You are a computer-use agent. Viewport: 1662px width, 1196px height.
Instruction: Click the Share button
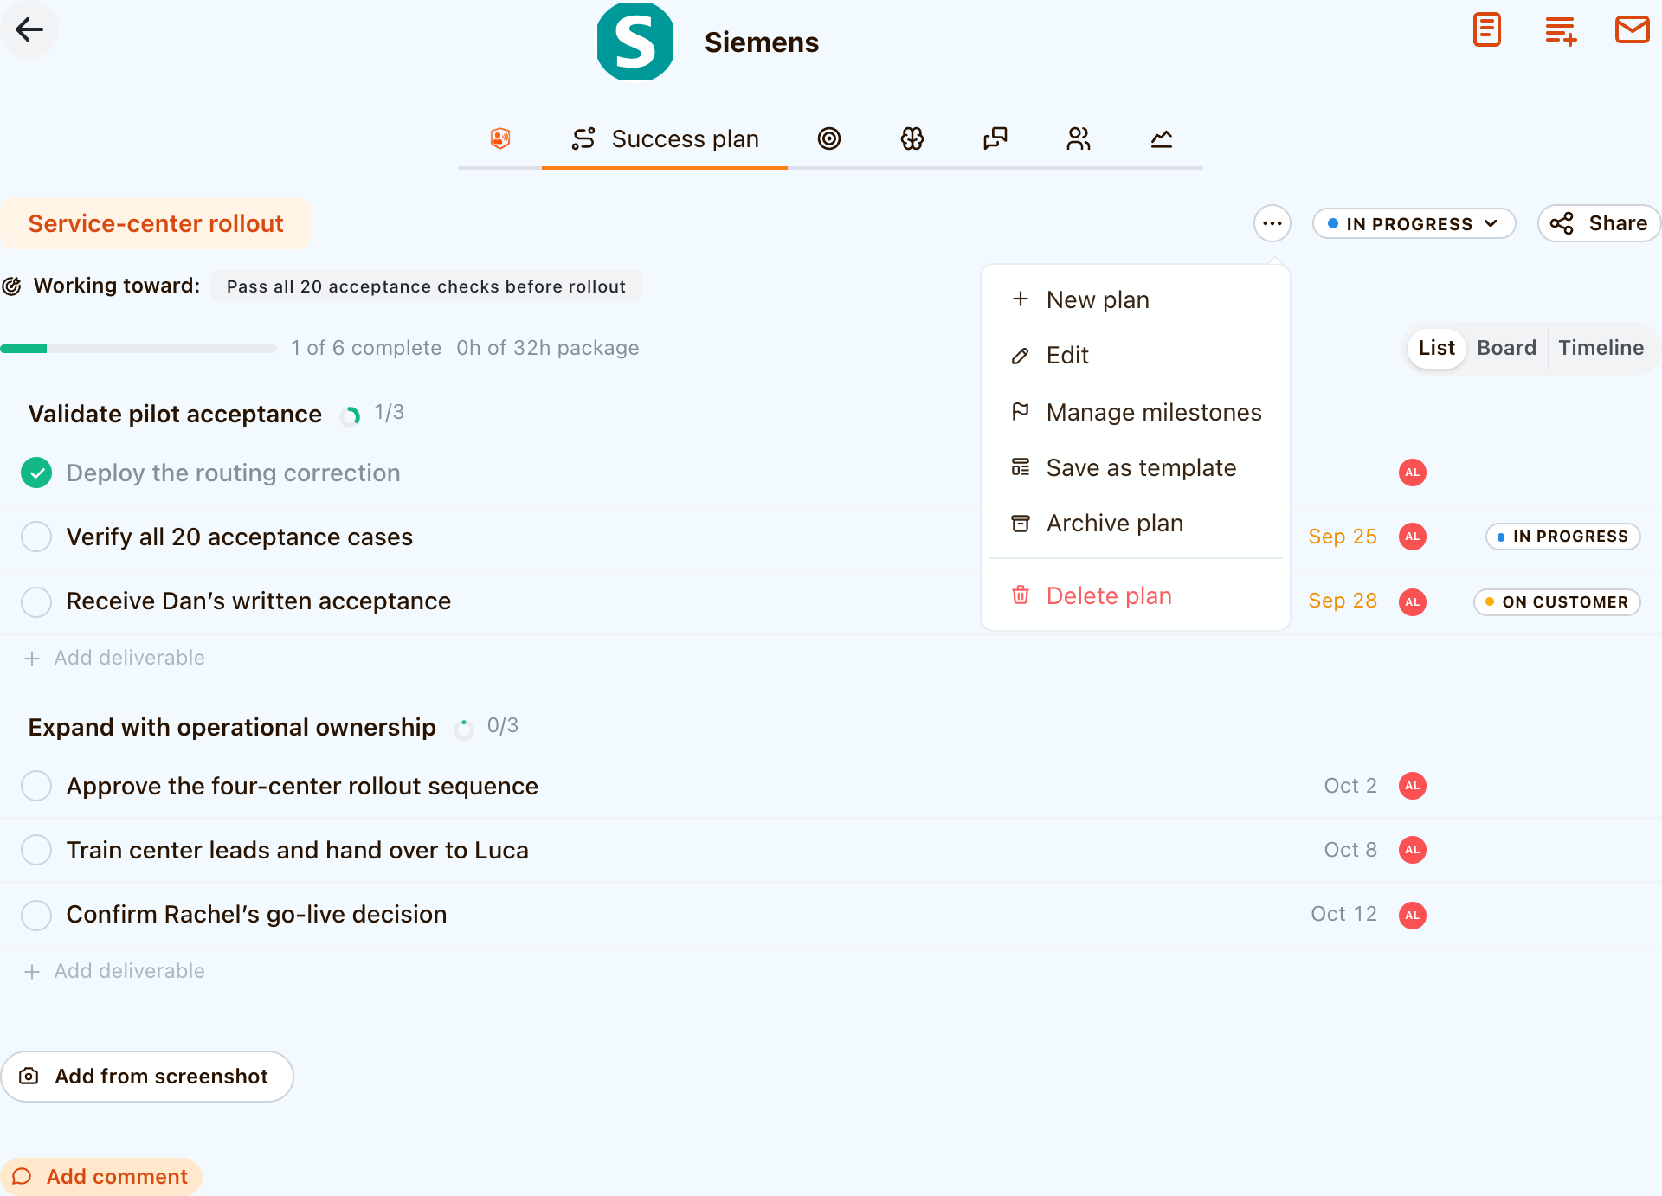pyautogui.click(x=1599, y=223)
